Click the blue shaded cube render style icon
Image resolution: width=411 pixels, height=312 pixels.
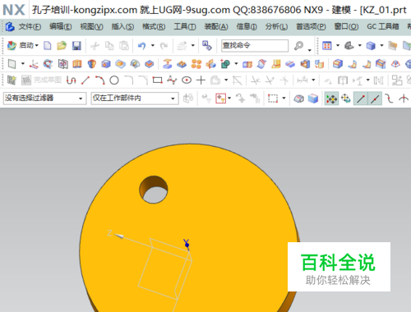click(x=371, y=45)
